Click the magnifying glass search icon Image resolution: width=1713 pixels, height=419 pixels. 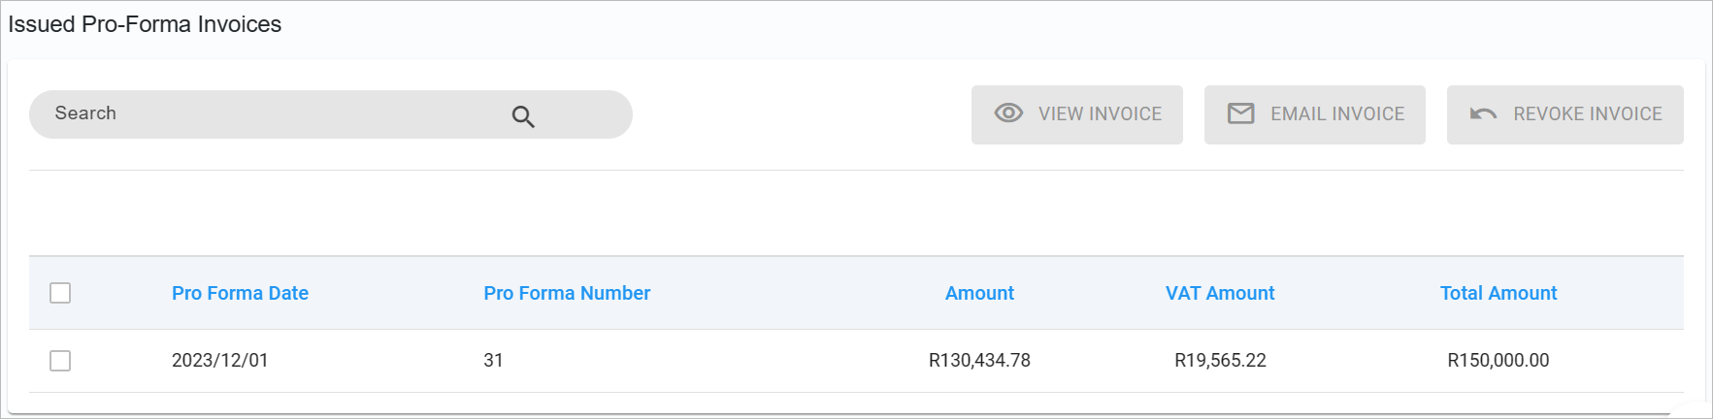pyautogui.click(x=523, y=116)
